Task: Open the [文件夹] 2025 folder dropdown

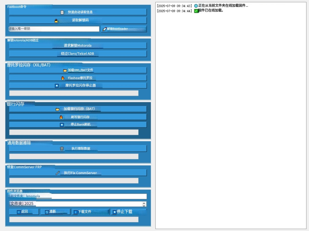Action: coord(75,204)
